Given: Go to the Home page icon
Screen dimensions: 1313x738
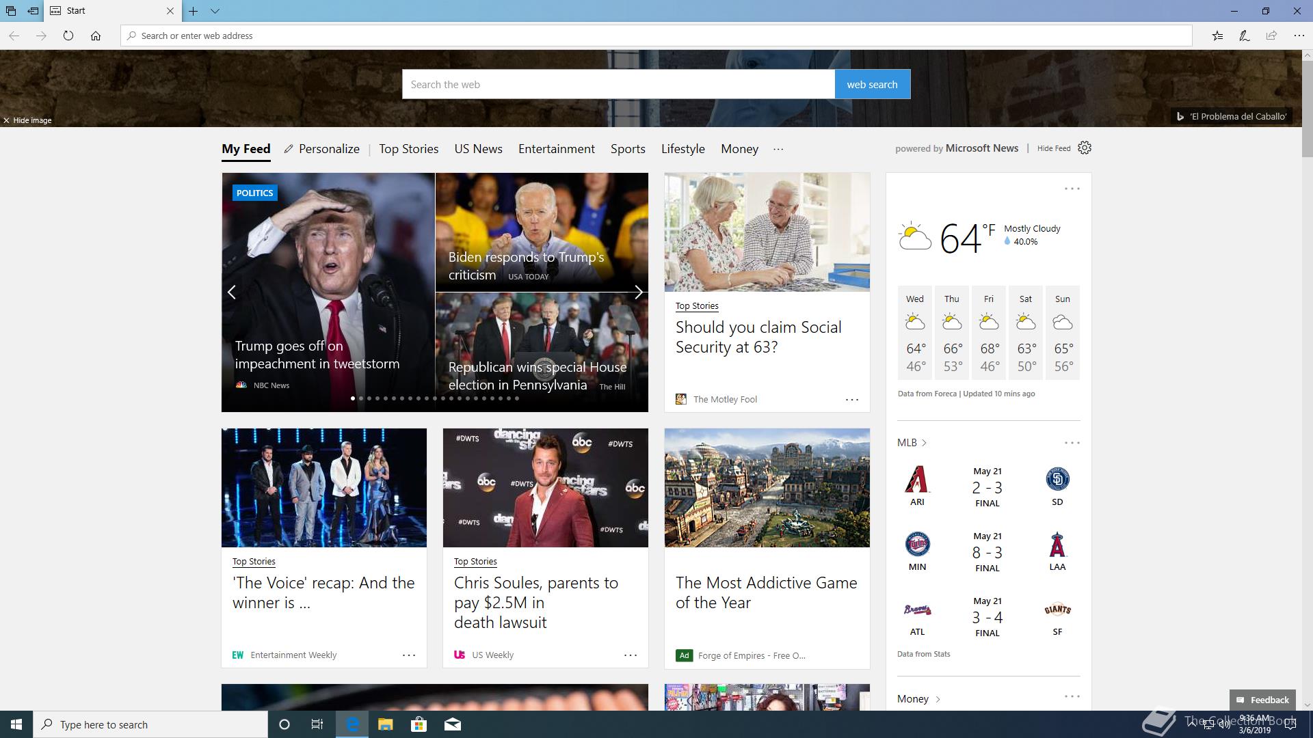Looking at the screenshot, I should [96, 36].
